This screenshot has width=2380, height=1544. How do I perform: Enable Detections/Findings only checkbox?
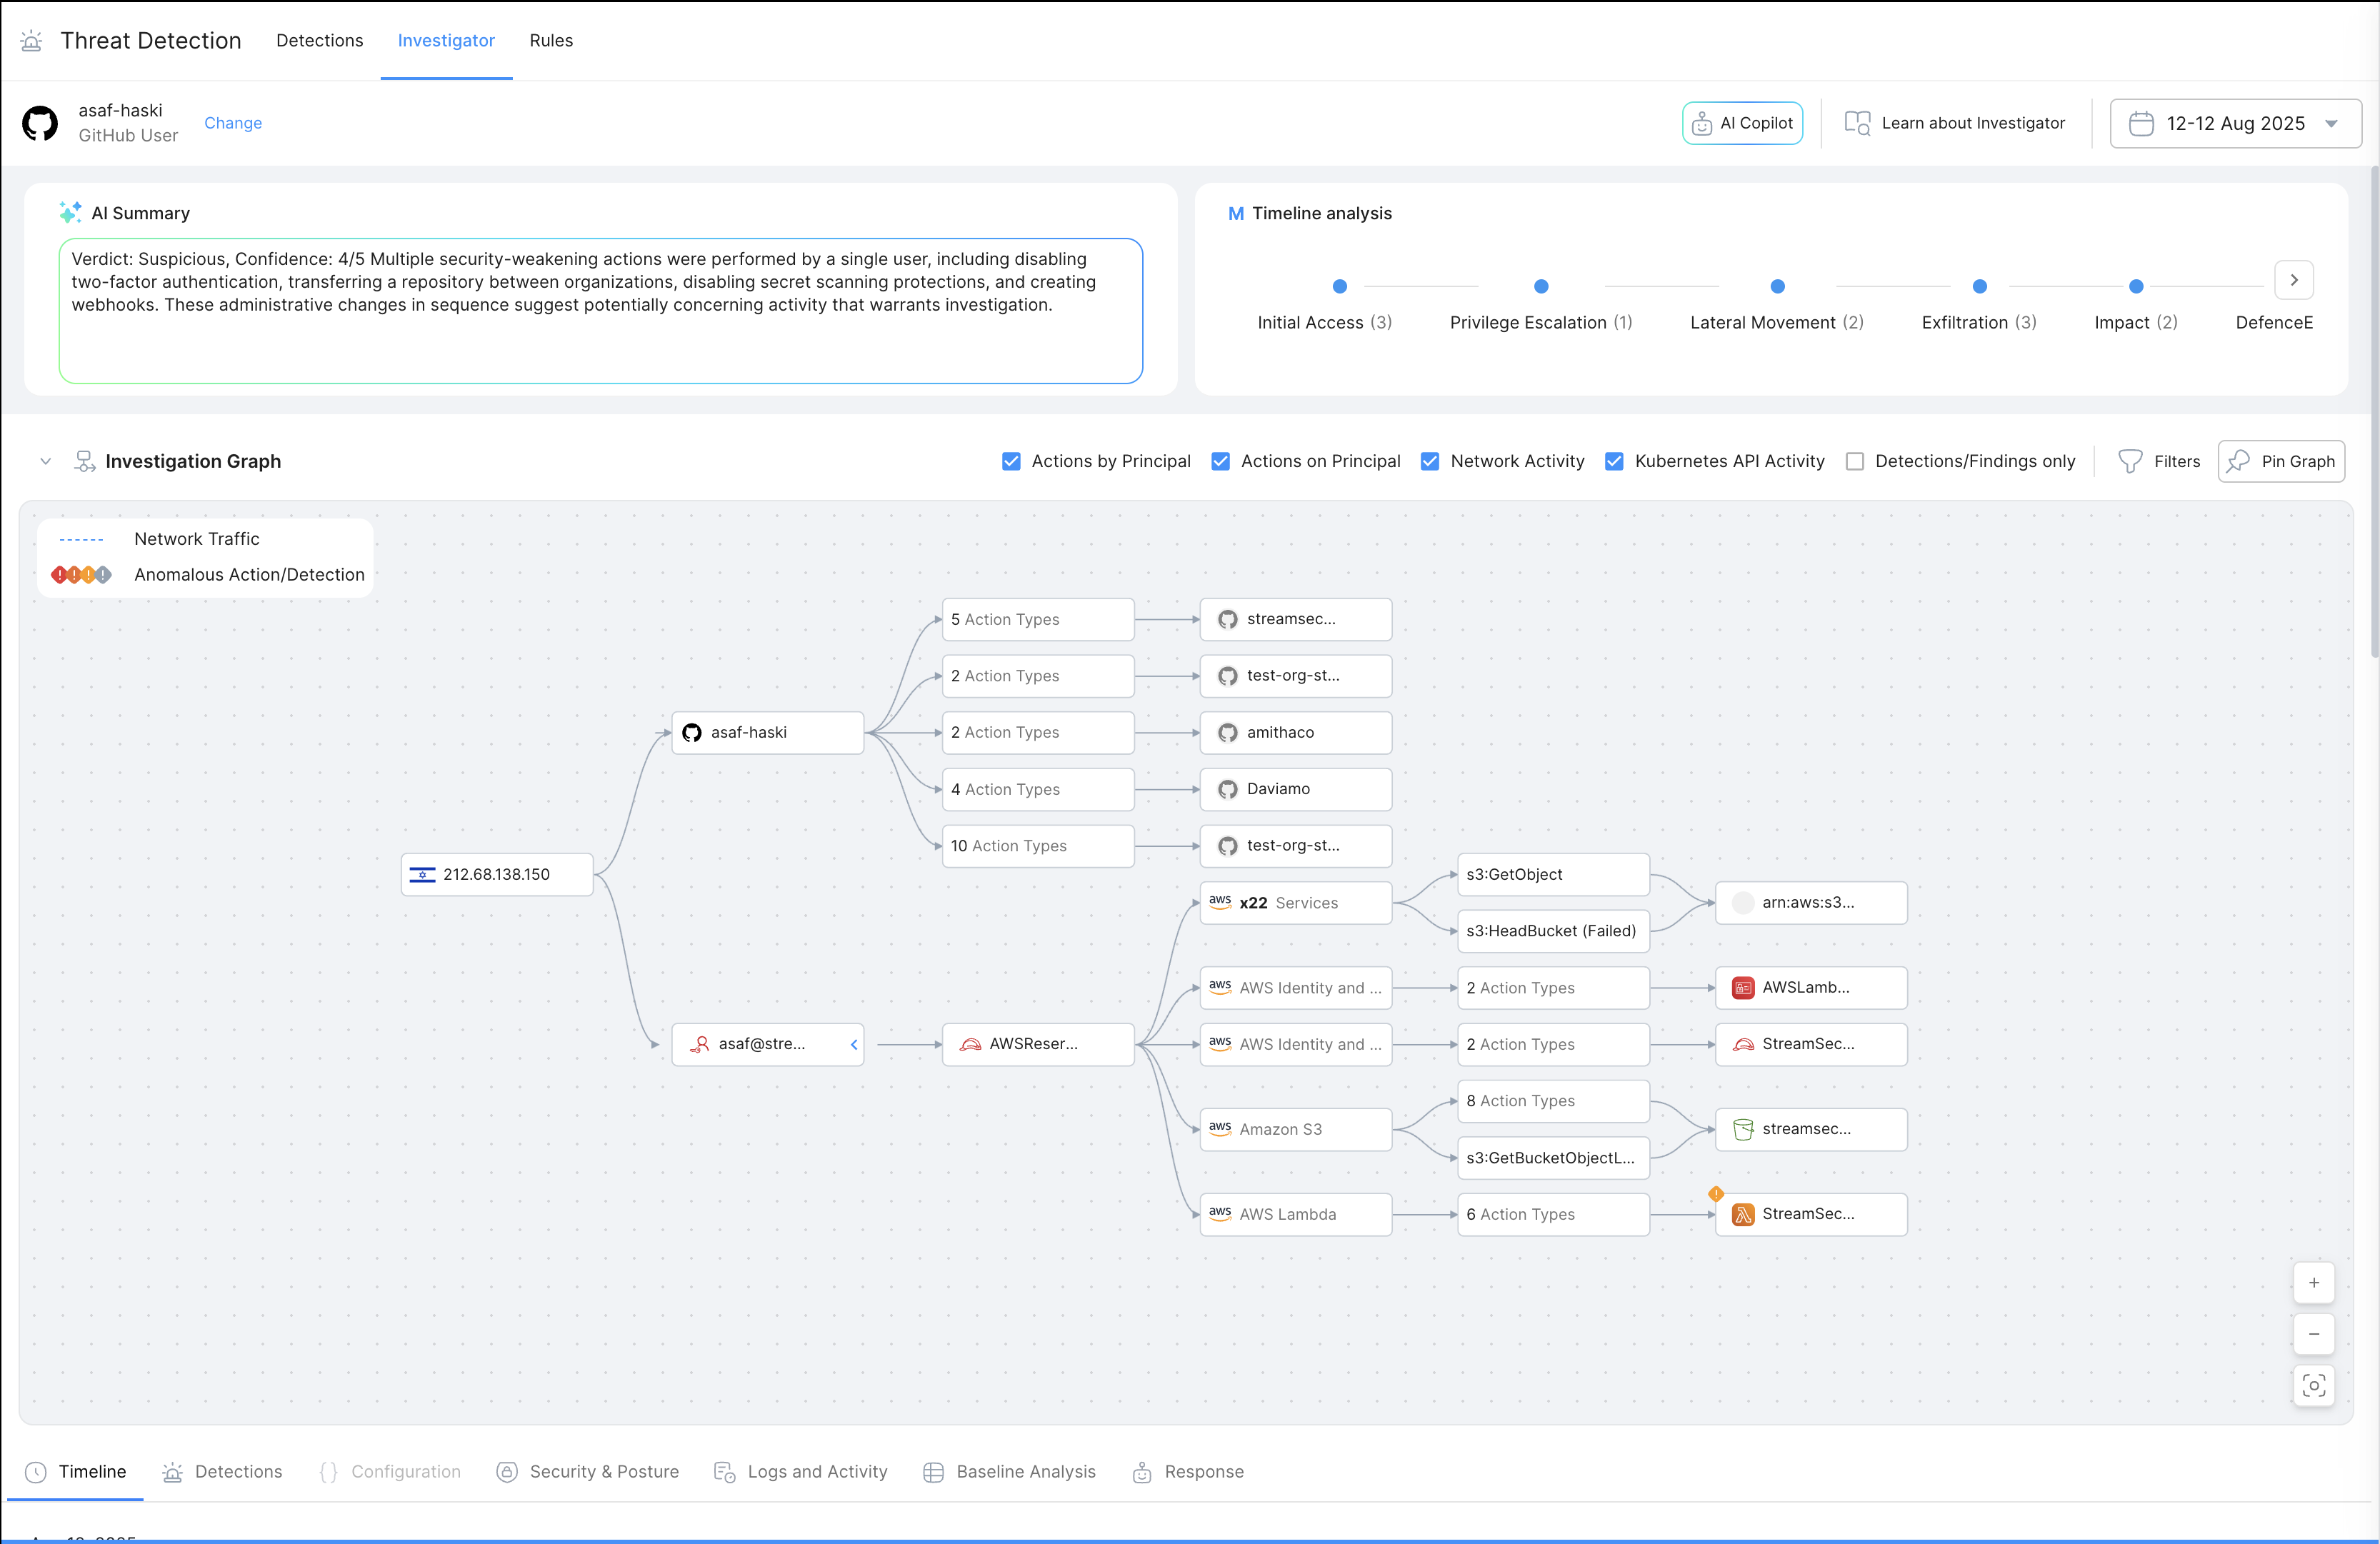[x=1855, y=461]
